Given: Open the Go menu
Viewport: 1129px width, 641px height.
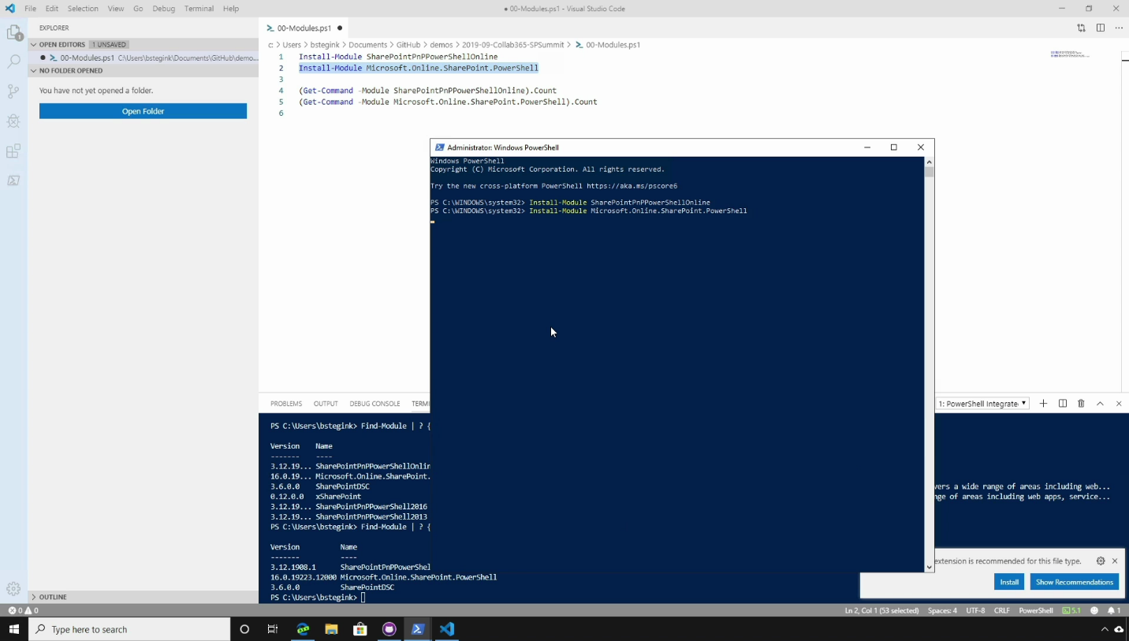Looking at the screenshot, I should click(x=138, y=9).
